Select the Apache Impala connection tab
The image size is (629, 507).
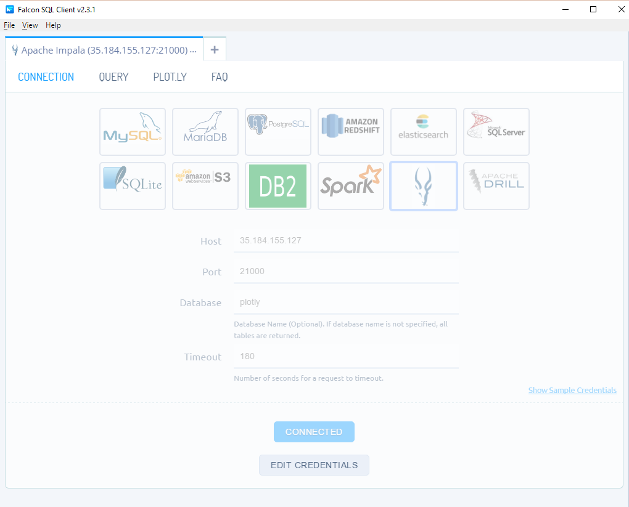(x=104, y=50)
